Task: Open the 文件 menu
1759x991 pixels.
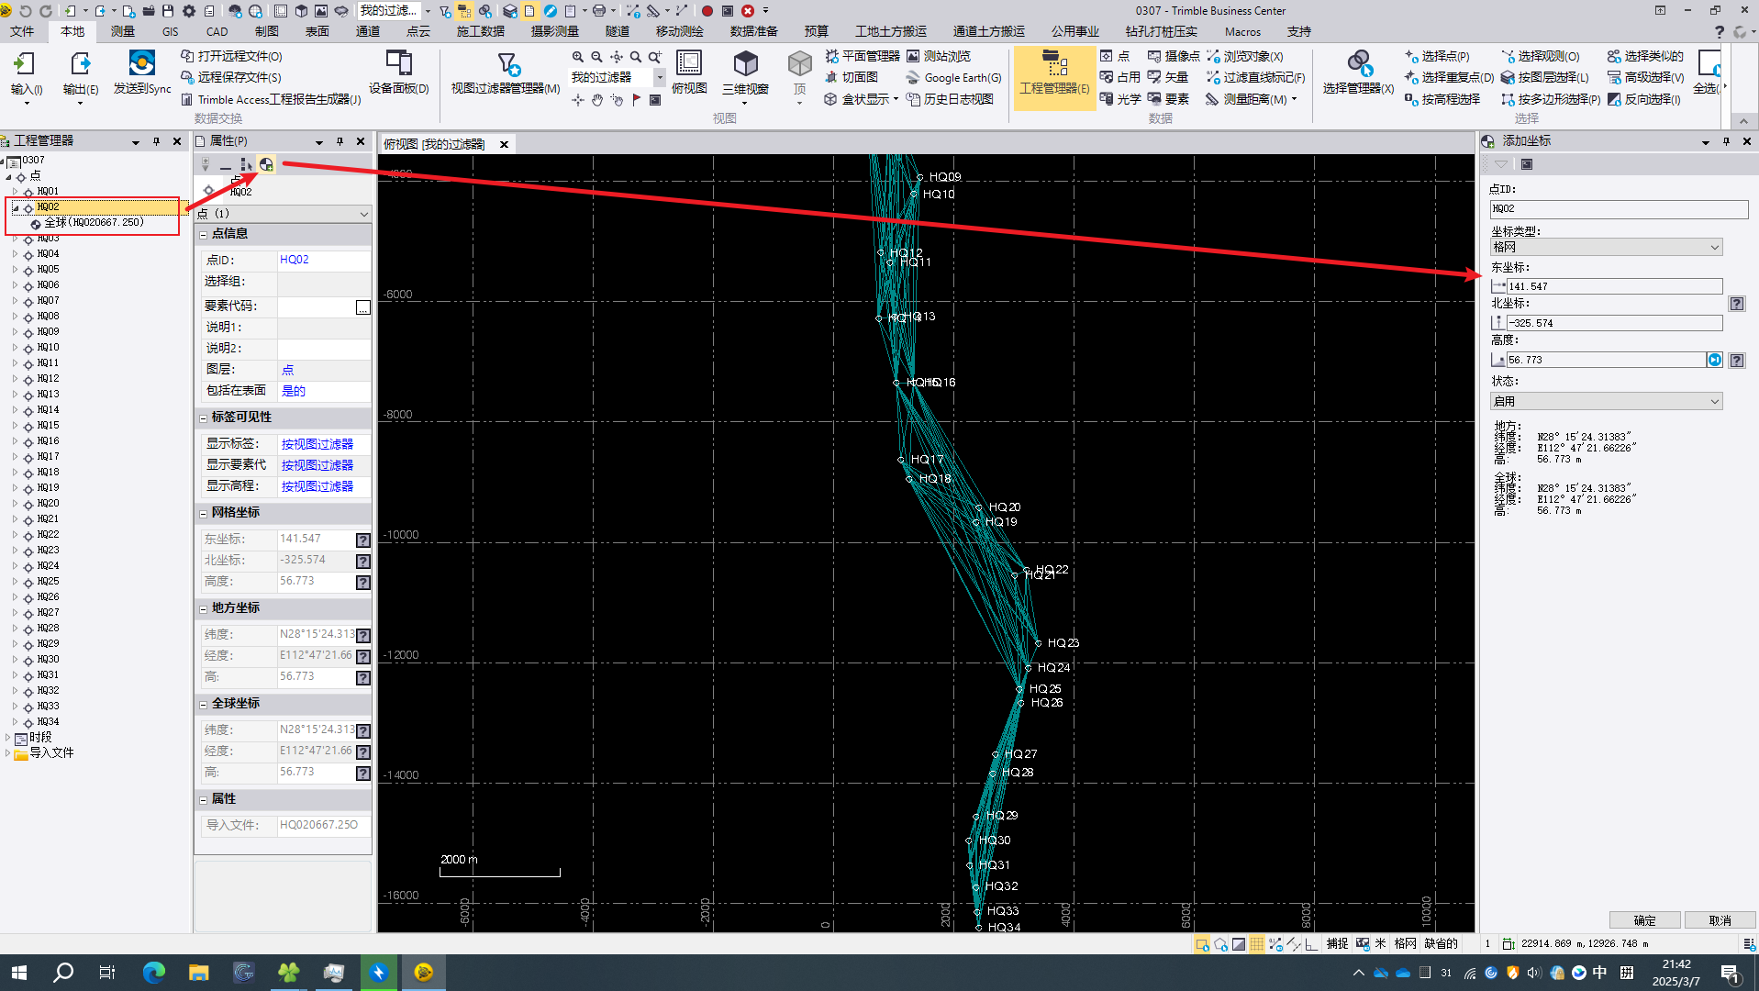Action: point(22,31)
